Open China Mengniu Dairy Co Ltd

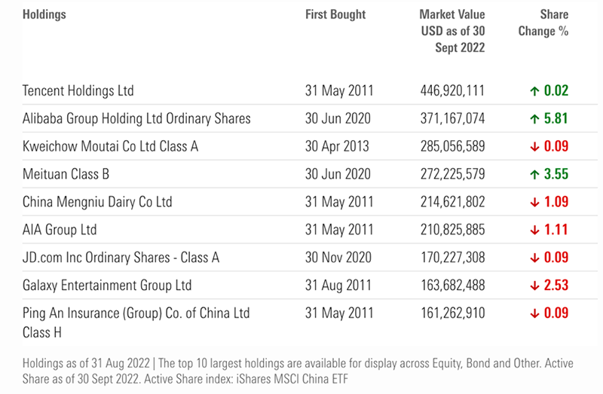[97, 202]
